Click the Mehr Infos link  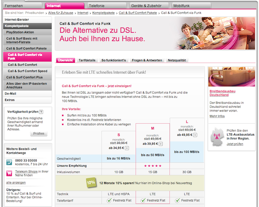pos(217,116)
